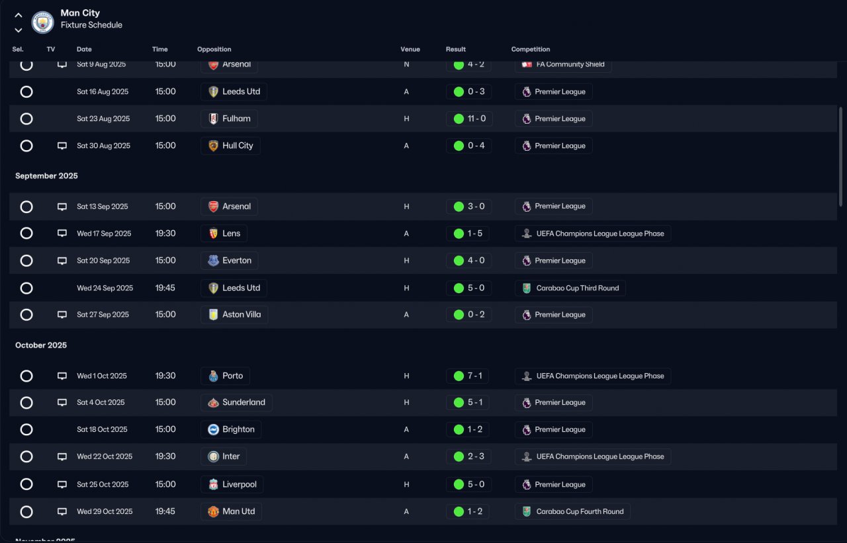The height and width of the screenshot is (543, 847).
Task: Select the radio circle for Aston Villa fixture
Action: click(26, 315)
